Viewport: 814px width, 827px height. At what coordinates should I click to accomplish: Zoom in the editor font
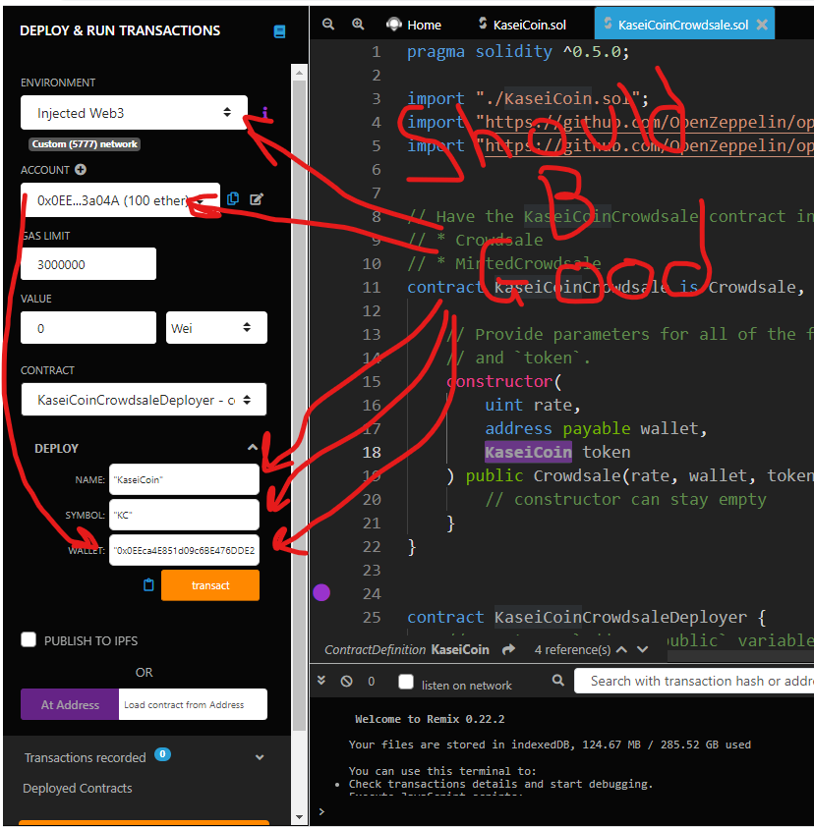click(x=358, y=25)
